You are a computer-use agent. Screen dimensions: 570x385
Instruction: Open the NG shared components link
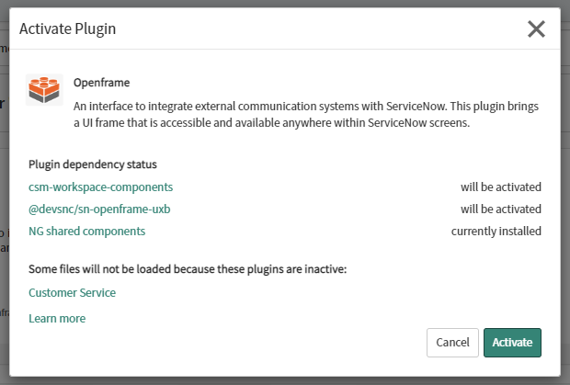pos(86,231)
